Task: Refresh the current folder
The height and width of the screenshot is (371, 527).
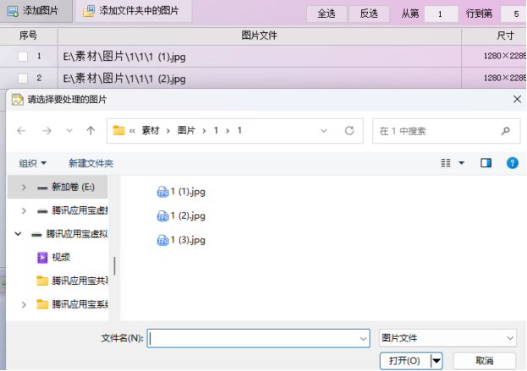Action: click(x=349, y=131)
